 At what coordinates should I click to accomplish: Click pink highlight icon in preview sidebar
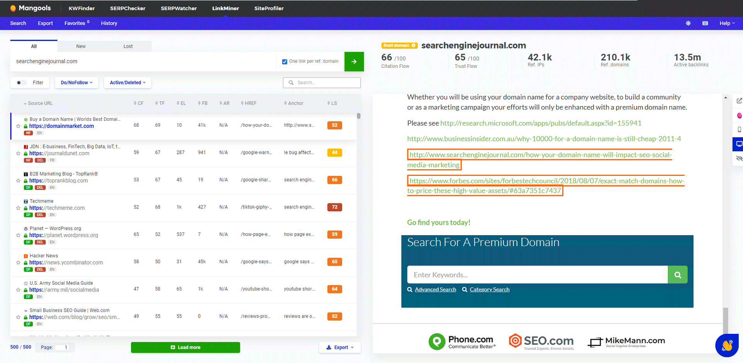(739, 115)
